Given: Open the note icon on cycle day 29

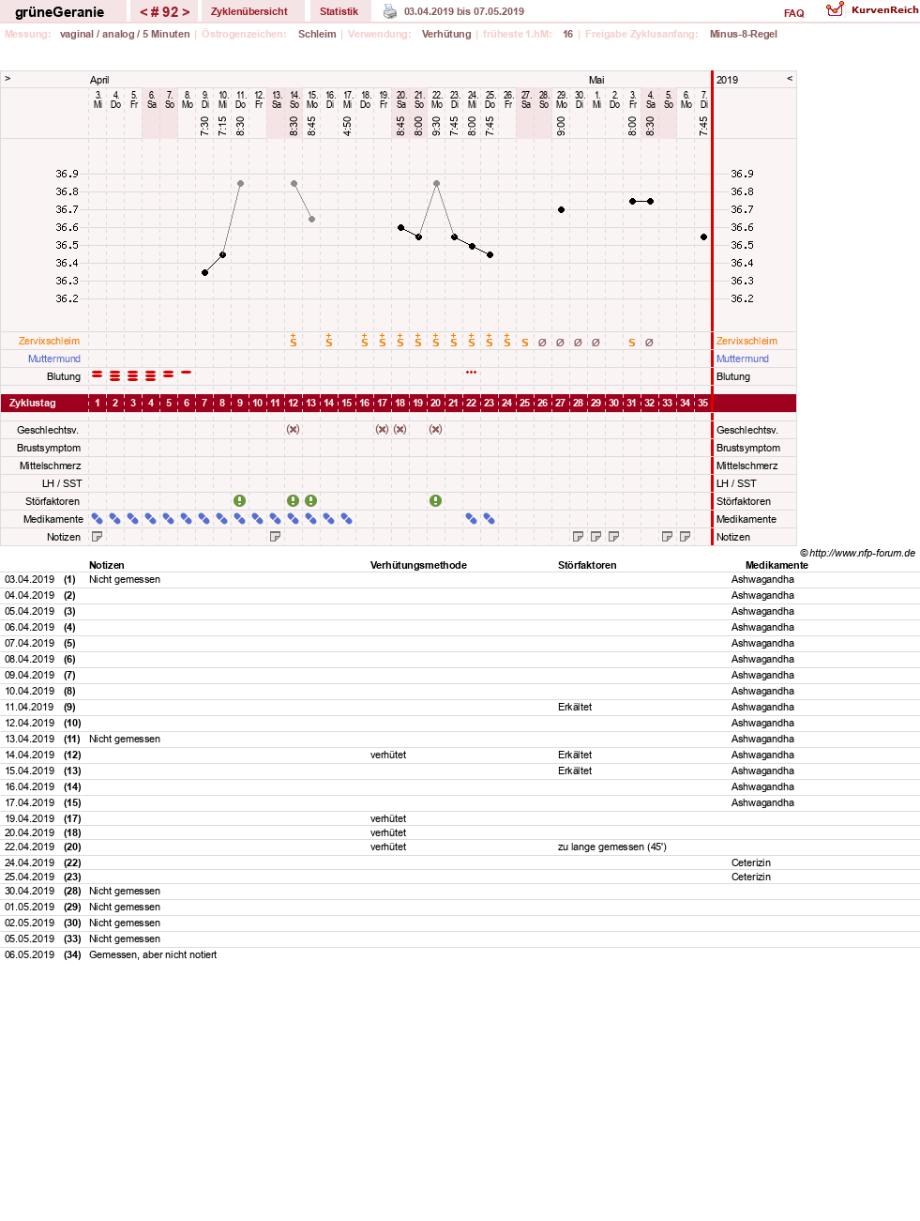Looking at the screenshot, I should (x=596, y=537).
